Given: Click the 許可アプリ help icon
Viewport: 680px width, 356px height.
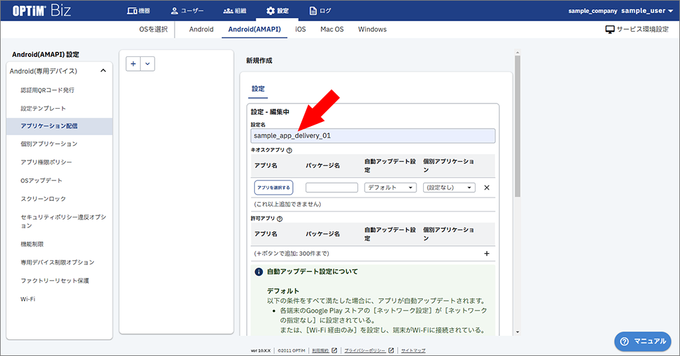Looking at the screenshot, I should (x=280, y=219).
